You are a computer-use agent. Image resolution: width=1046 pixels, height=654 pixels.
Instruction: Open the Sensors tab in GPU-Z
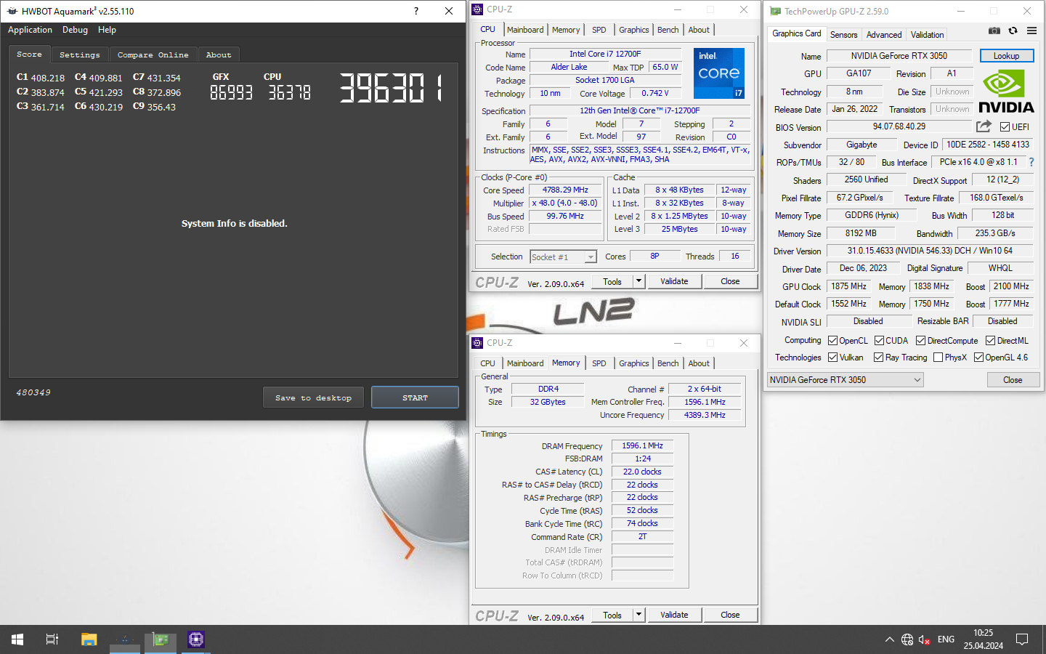tap(843, 34)
